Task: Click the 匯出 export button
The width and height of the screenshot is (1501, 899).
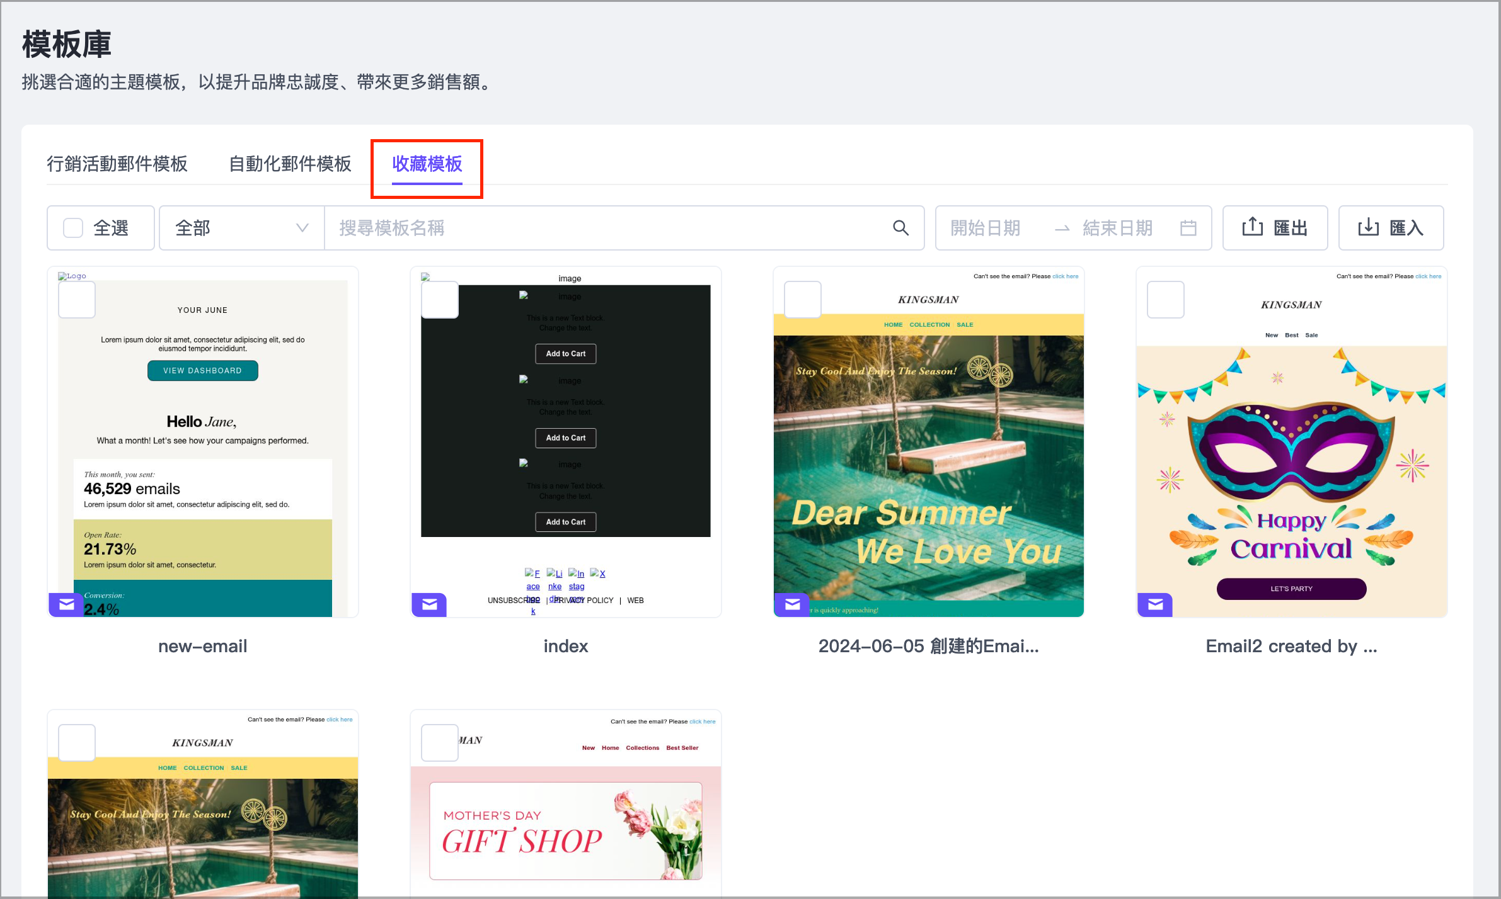Action: point(1291,228)
